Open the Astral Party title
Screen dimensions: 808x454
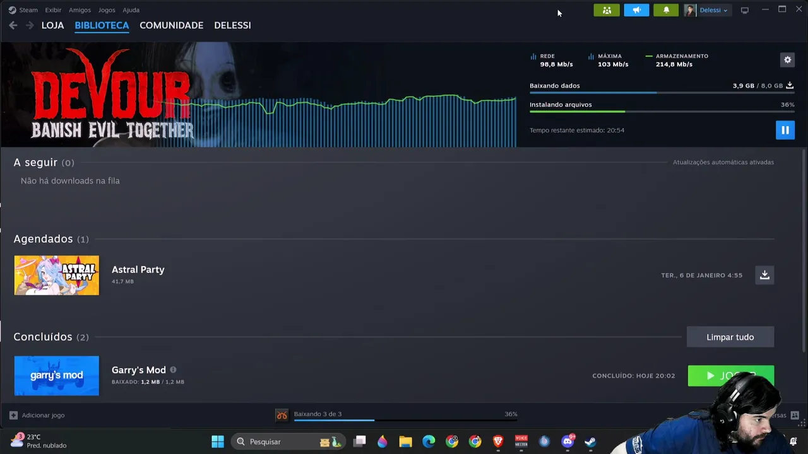(x=138, y=269)
